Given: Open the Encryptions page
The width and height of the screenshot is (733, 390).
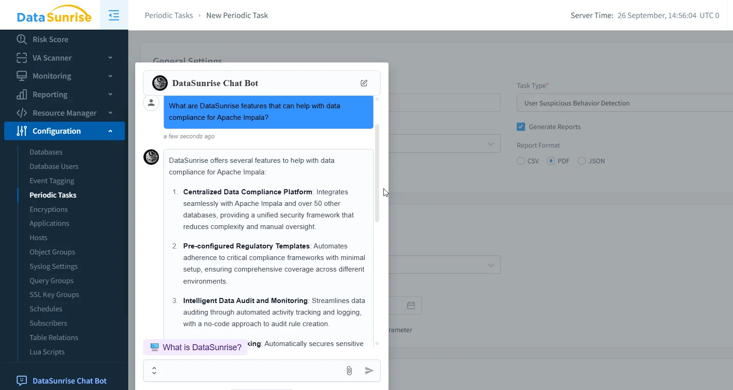Looking at the screenshot, I should (x=49, y=210).
